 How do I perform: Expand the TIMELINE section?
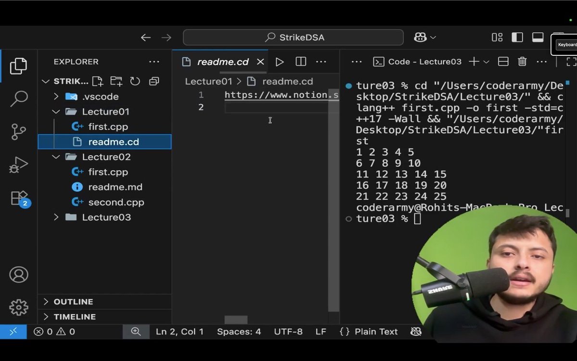click(x=105, y=317)
